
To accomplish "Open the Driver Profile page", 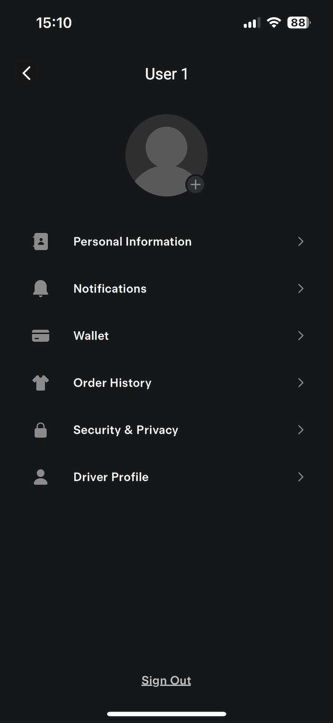I will (301, 477).
